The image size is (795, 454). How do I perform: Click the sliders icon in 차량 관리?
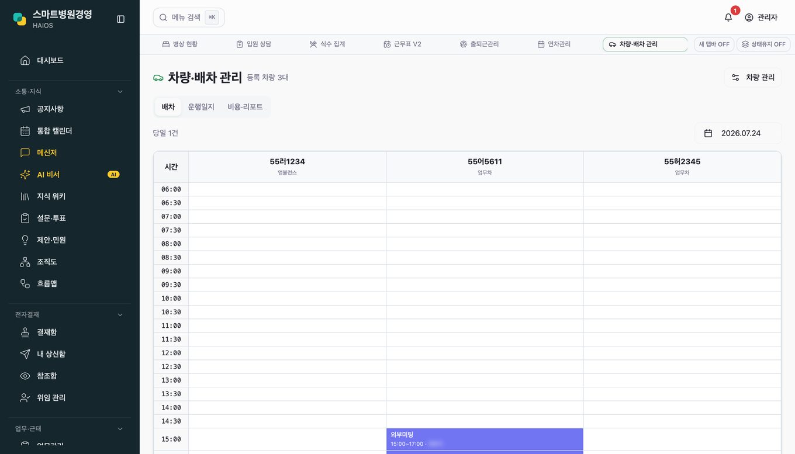(735, 77)
